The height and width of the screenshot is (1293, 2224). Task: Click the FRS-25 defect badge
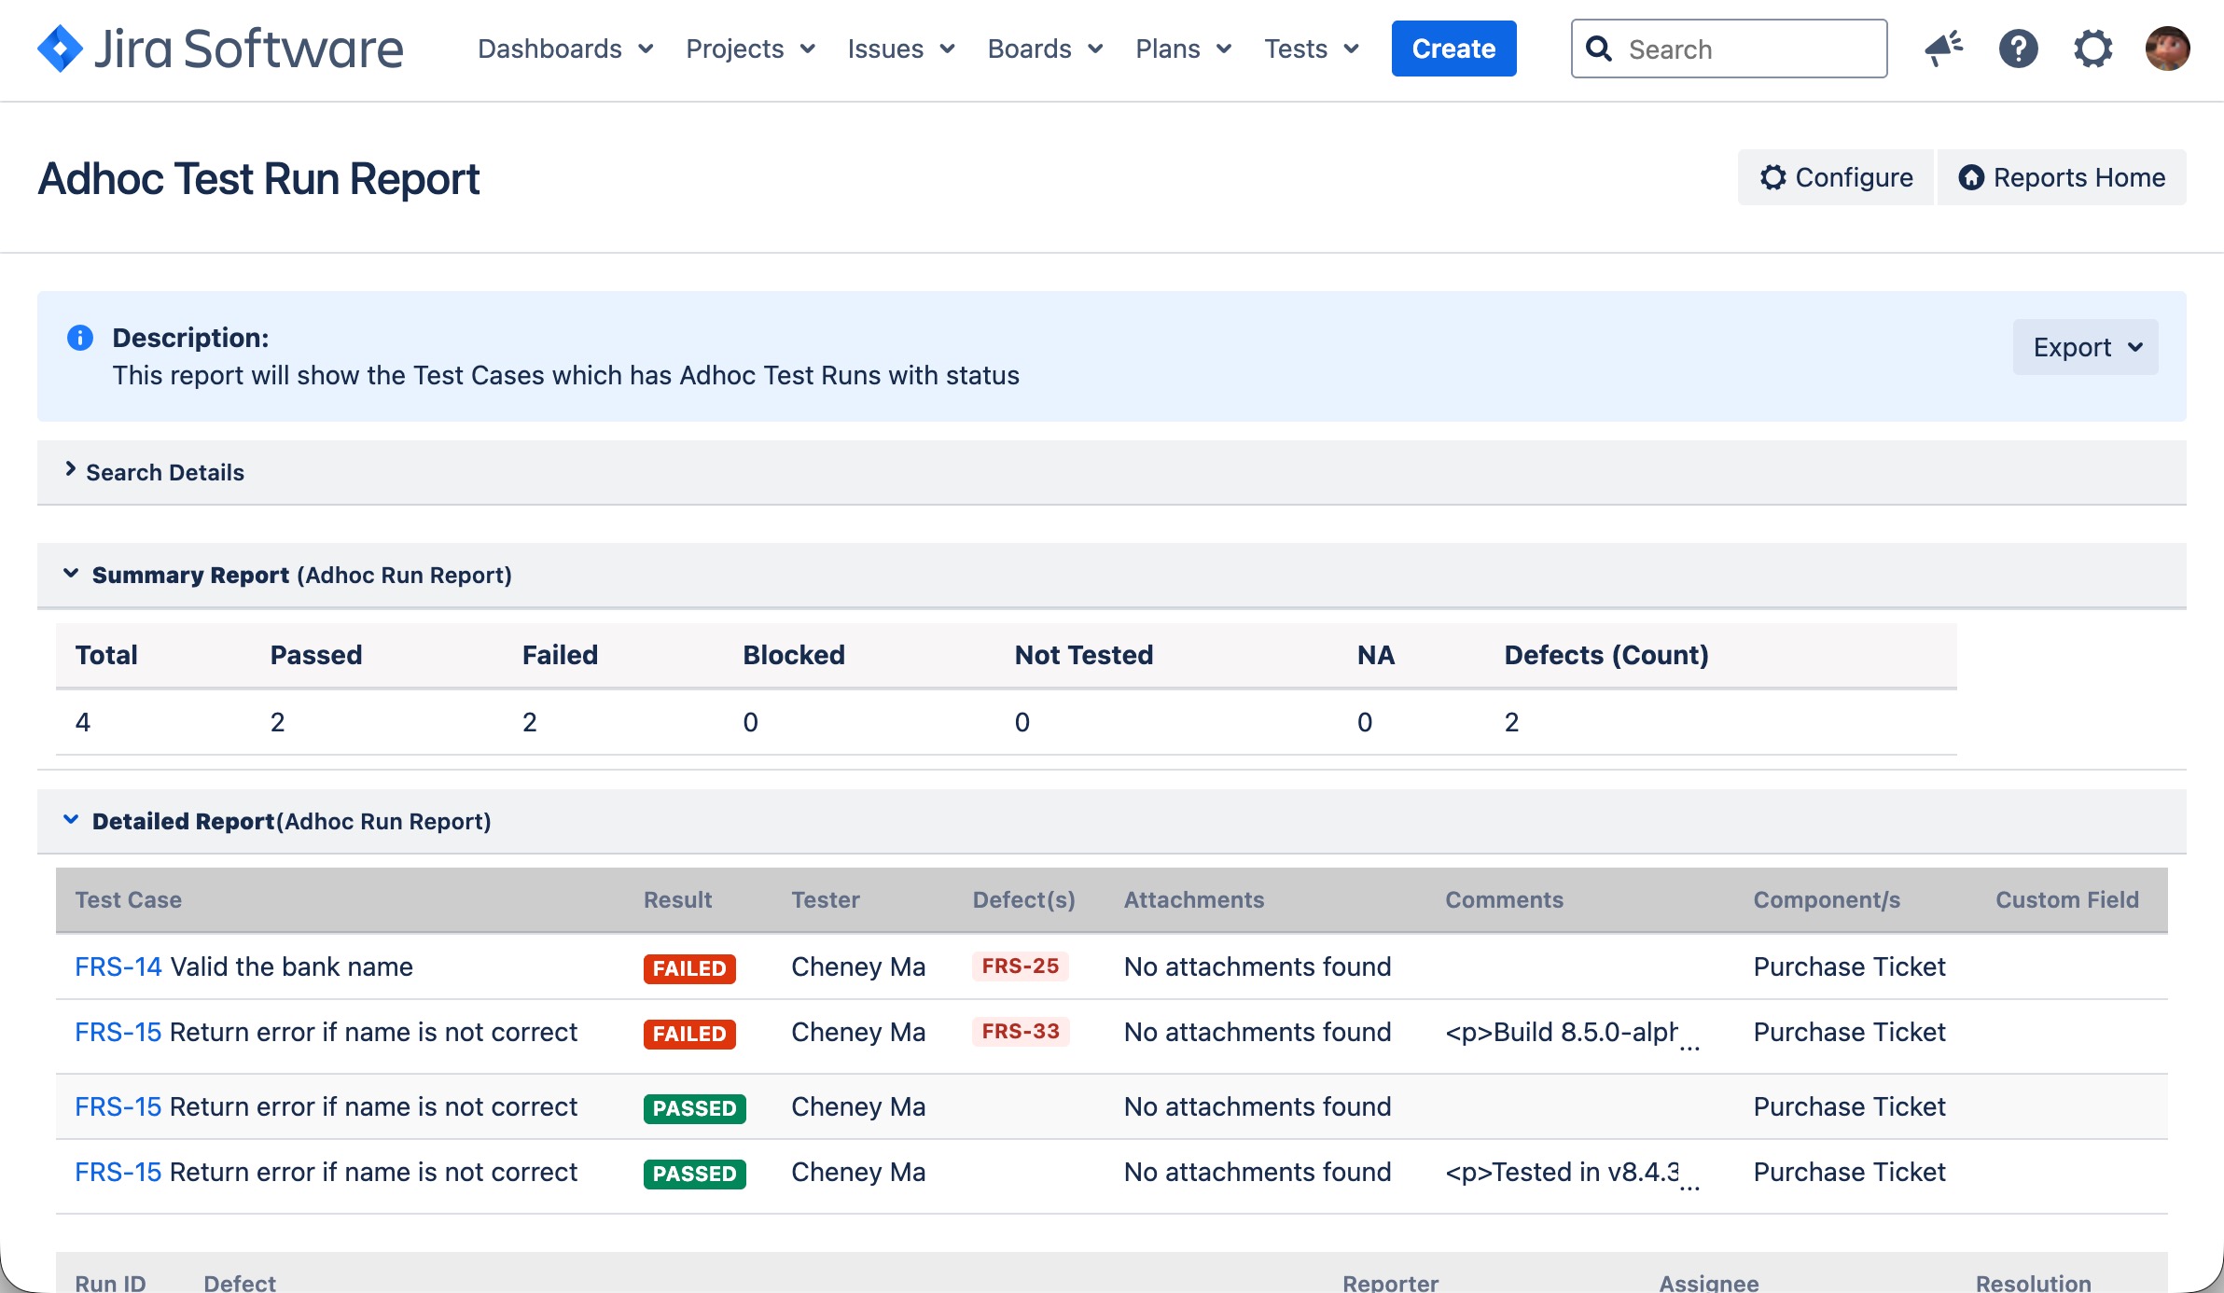click(1020, 966)
